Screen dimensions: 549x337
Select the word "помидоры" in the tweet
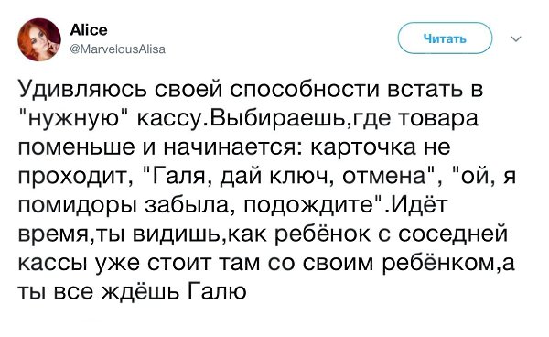click(x=78, y=206)
